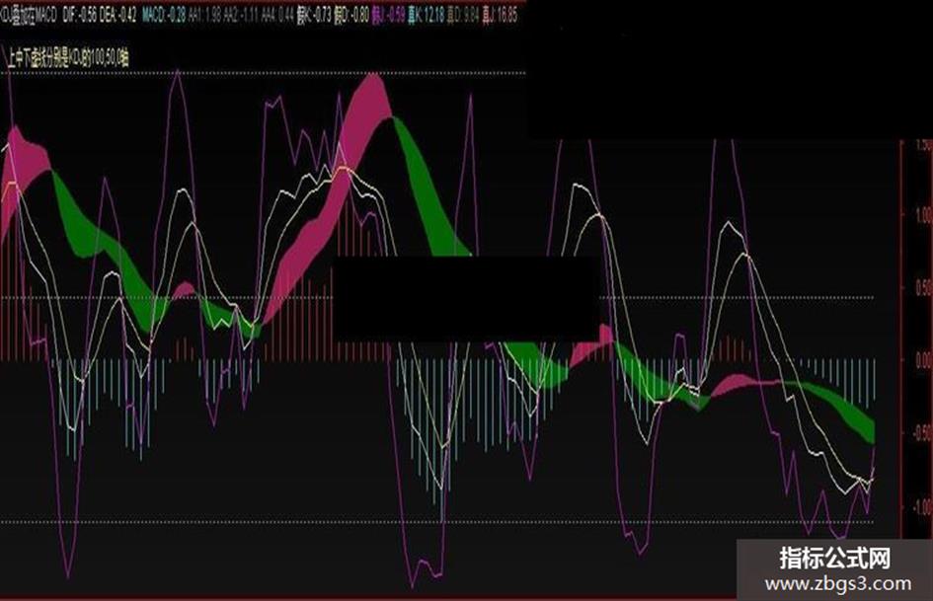Screen dimensions: 933x601
Task: Click the 真K: 12.18 readout
Action: coord(427,16)
